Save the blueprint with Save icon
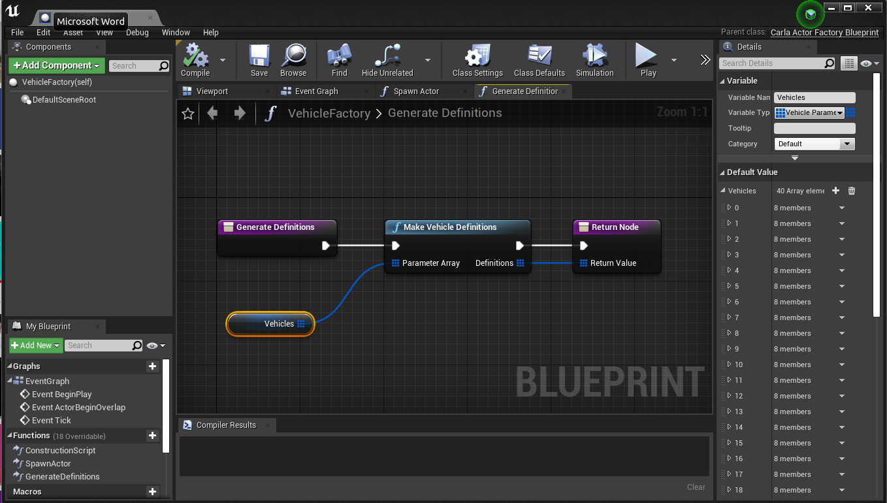This screenshot has width=887, height=503. [259, 57]
